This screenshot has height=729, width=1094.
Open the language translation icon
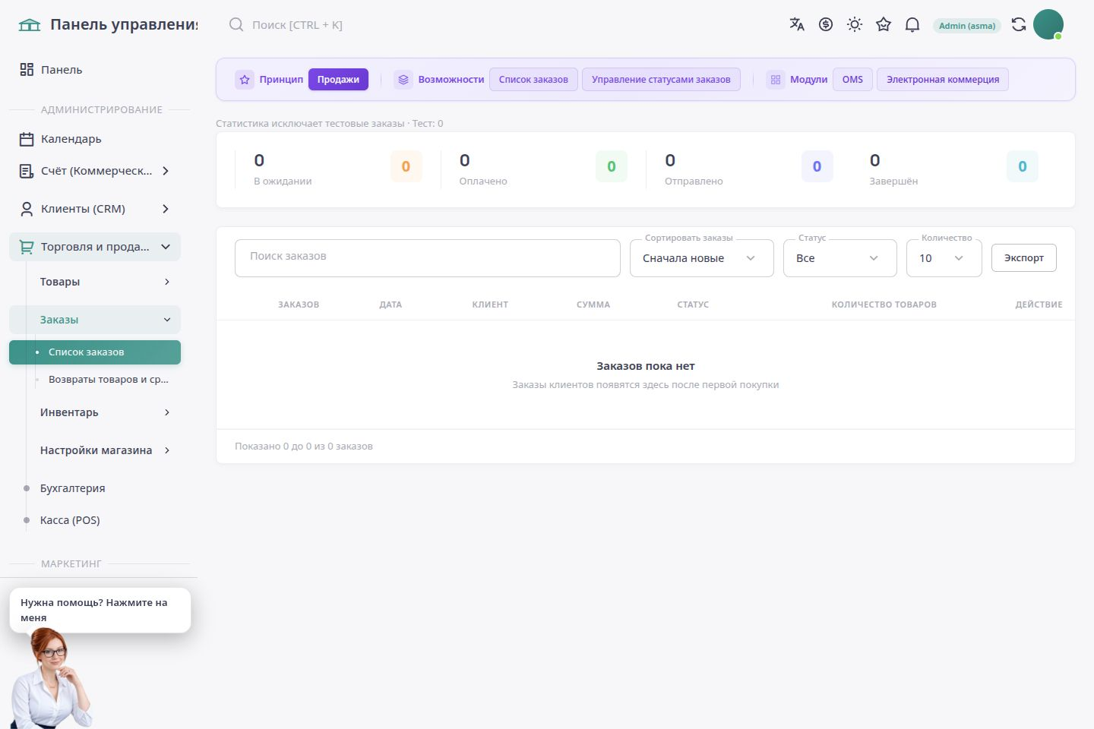pos(797,24)
